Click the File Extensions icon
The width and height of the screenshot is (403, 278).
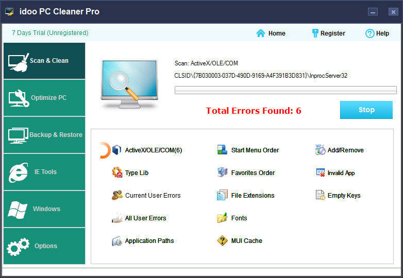point(222,196)
